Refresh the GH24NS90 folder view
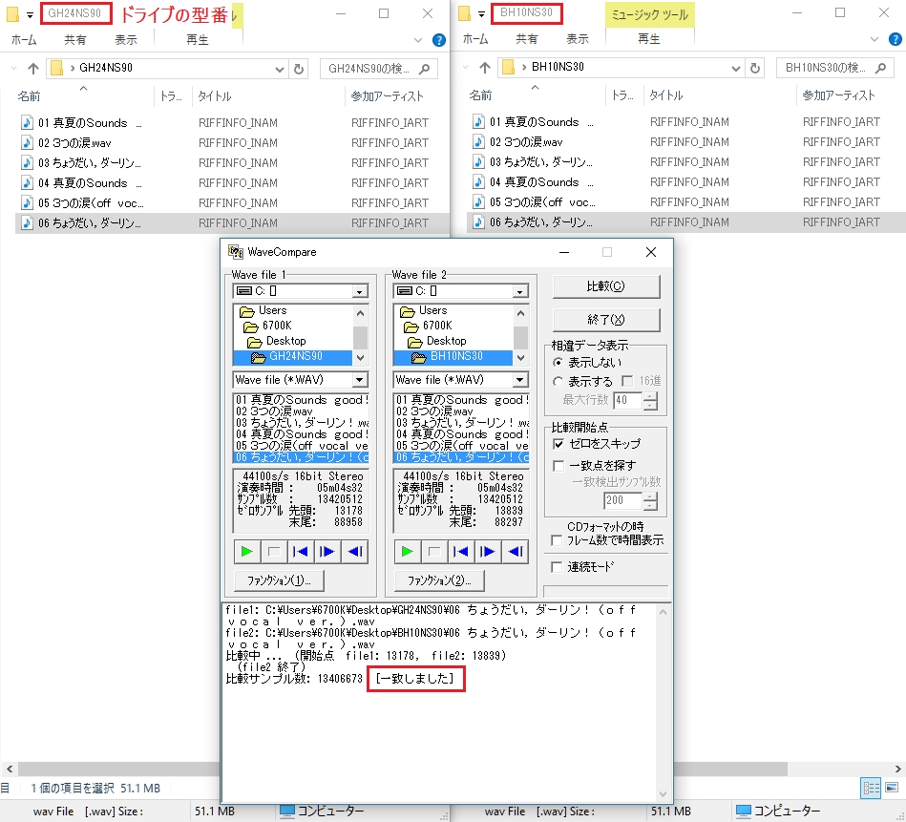The image size is (906, 822). [x=299, y=69]
